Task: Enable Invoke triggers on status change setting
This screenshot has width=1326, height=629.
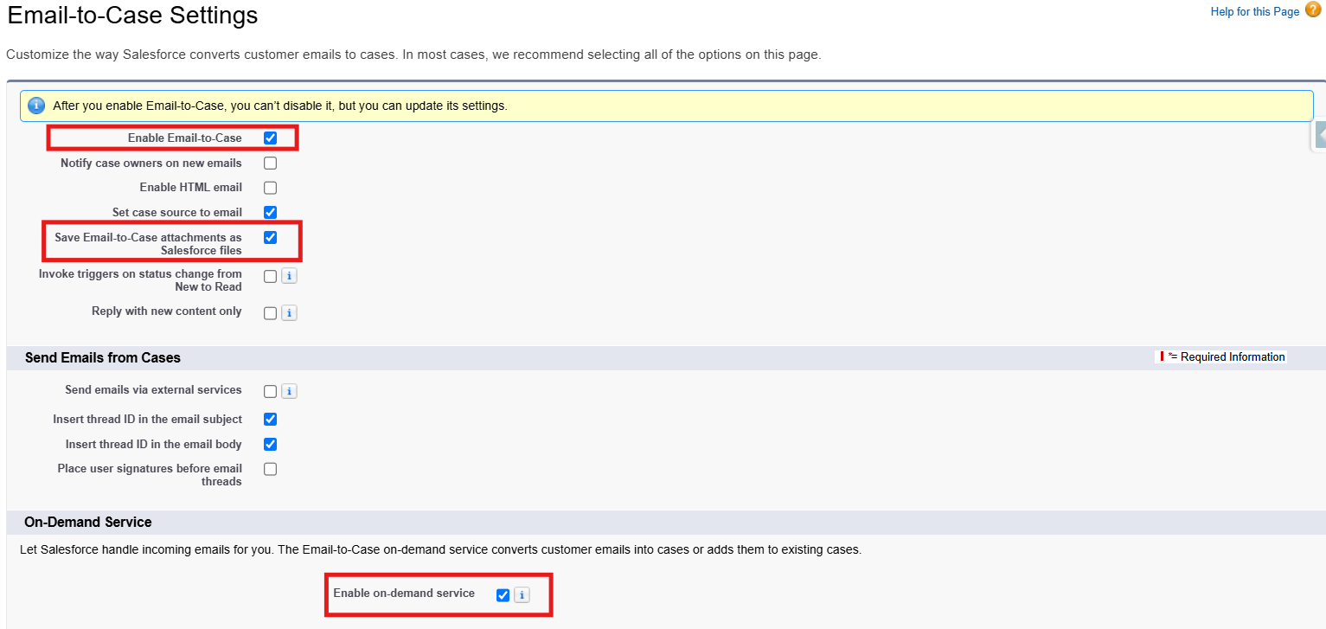Action: tap(271, 275)
